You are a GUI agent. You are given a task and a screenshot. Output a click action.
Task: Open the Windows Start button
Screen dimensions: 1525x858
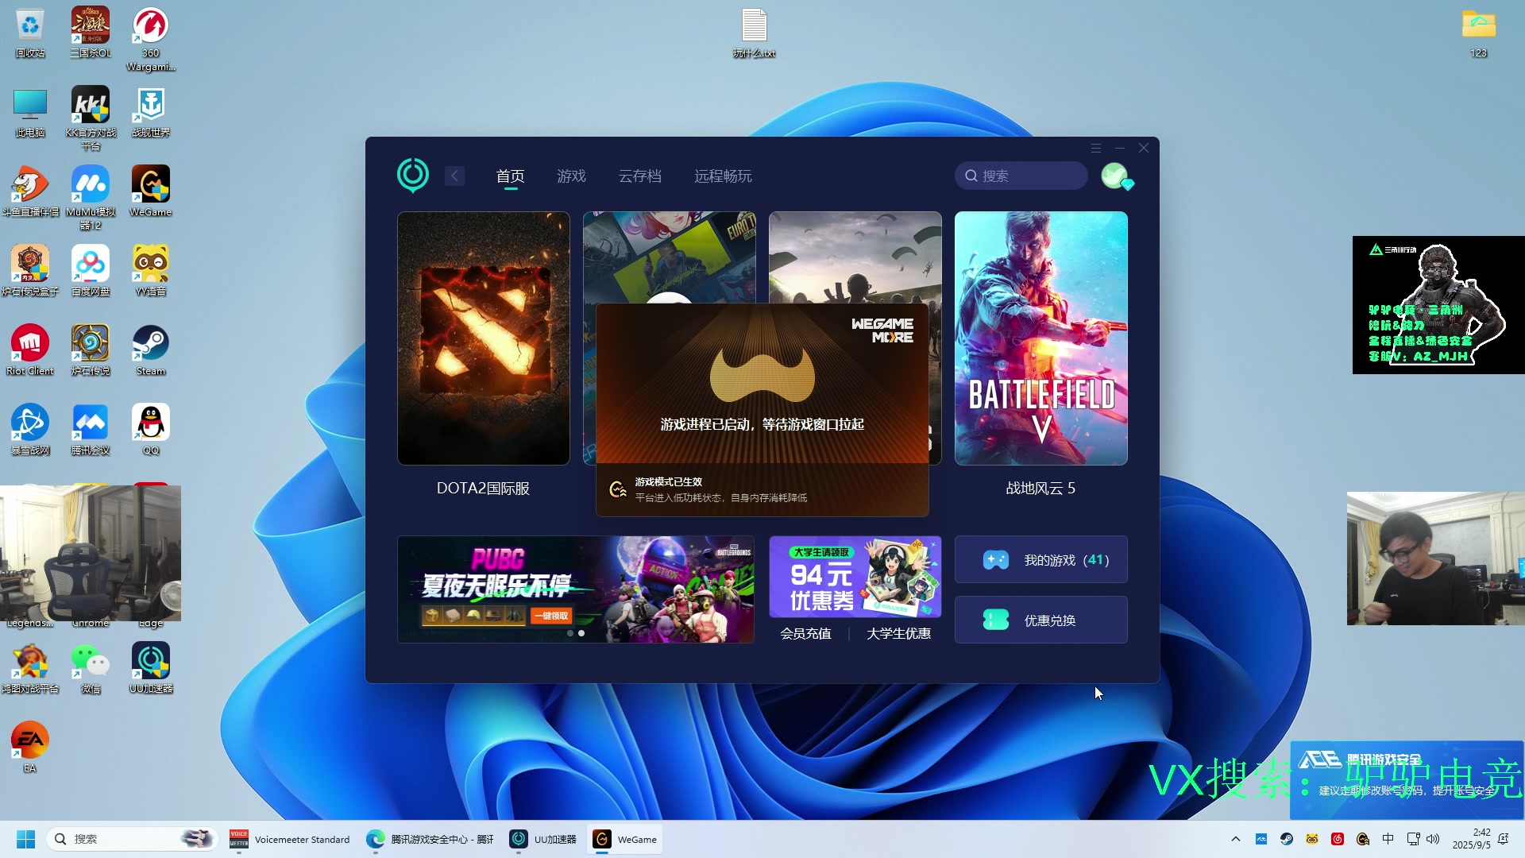[x=25, y=839]
